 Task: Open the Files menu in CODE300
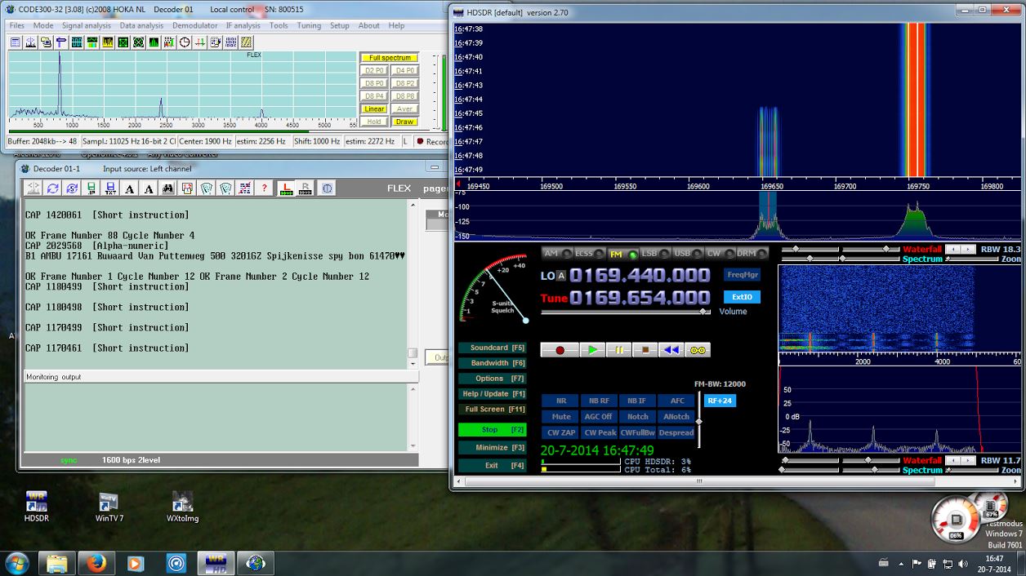tap(16, 25)
